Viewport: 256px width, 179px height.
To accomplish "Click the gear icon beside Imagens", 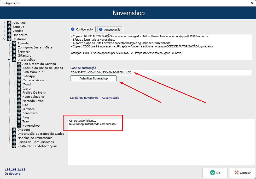I will (x=14, y=130).
